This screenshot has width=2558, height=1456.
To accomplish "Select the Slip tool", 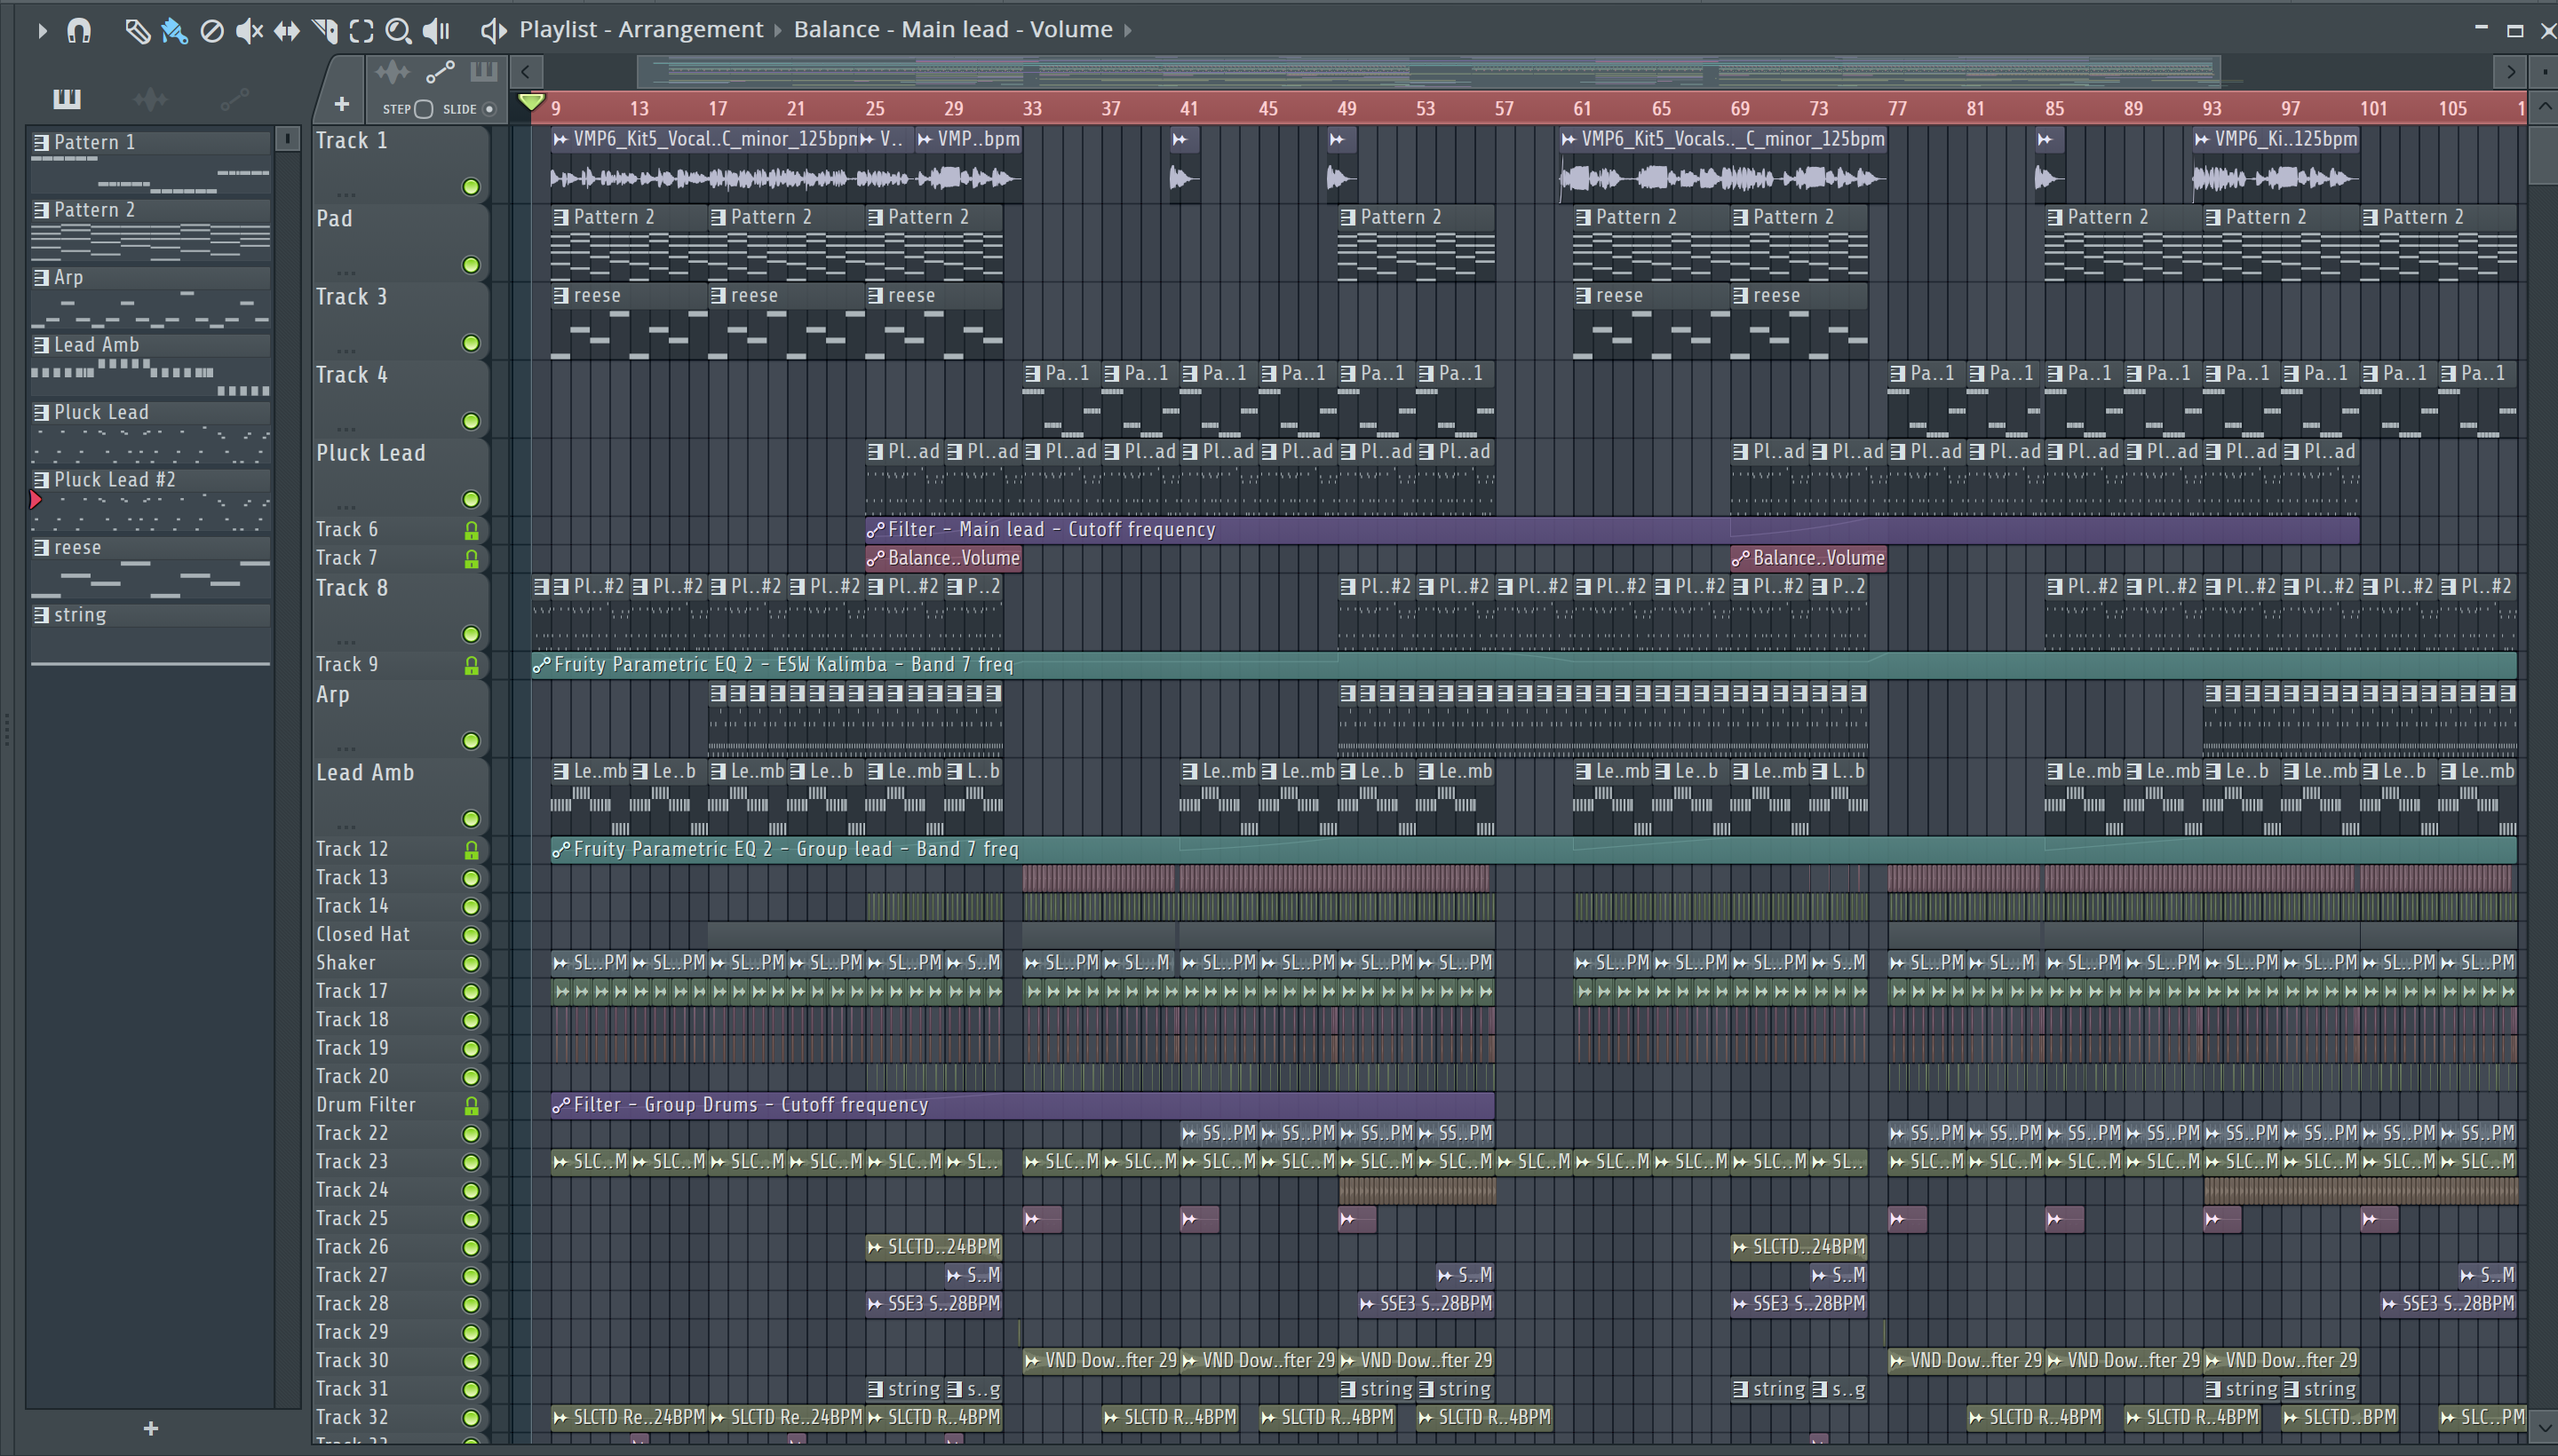I will click(x=286, y=31).
